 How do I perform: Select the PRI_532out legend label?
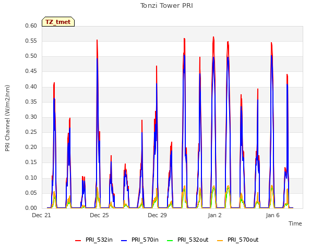coord(193,240)
